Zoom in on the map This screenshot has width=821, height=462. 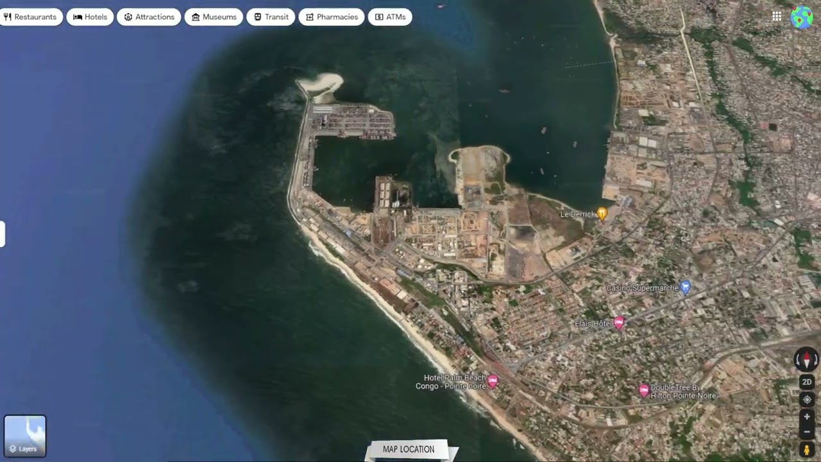(x=807, y=416)
